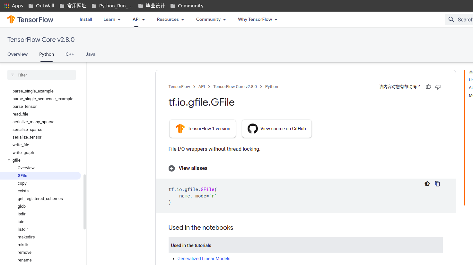473x265 pixels.
Task: Switch to the Java tab
Action: pyautogui.click(x=91, y=54)
